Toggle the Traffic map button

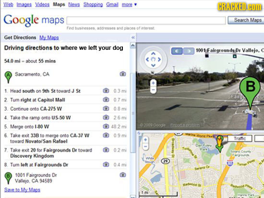(240, 139)
